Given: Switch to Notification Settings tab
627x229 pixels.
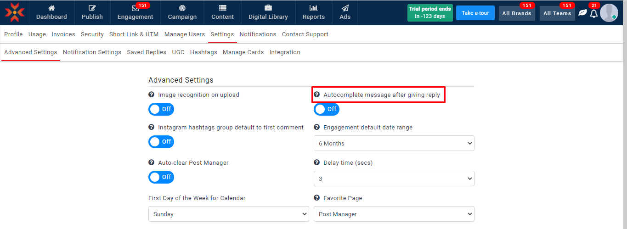Looking at the screenshot, I should click(x=92, y=52).
